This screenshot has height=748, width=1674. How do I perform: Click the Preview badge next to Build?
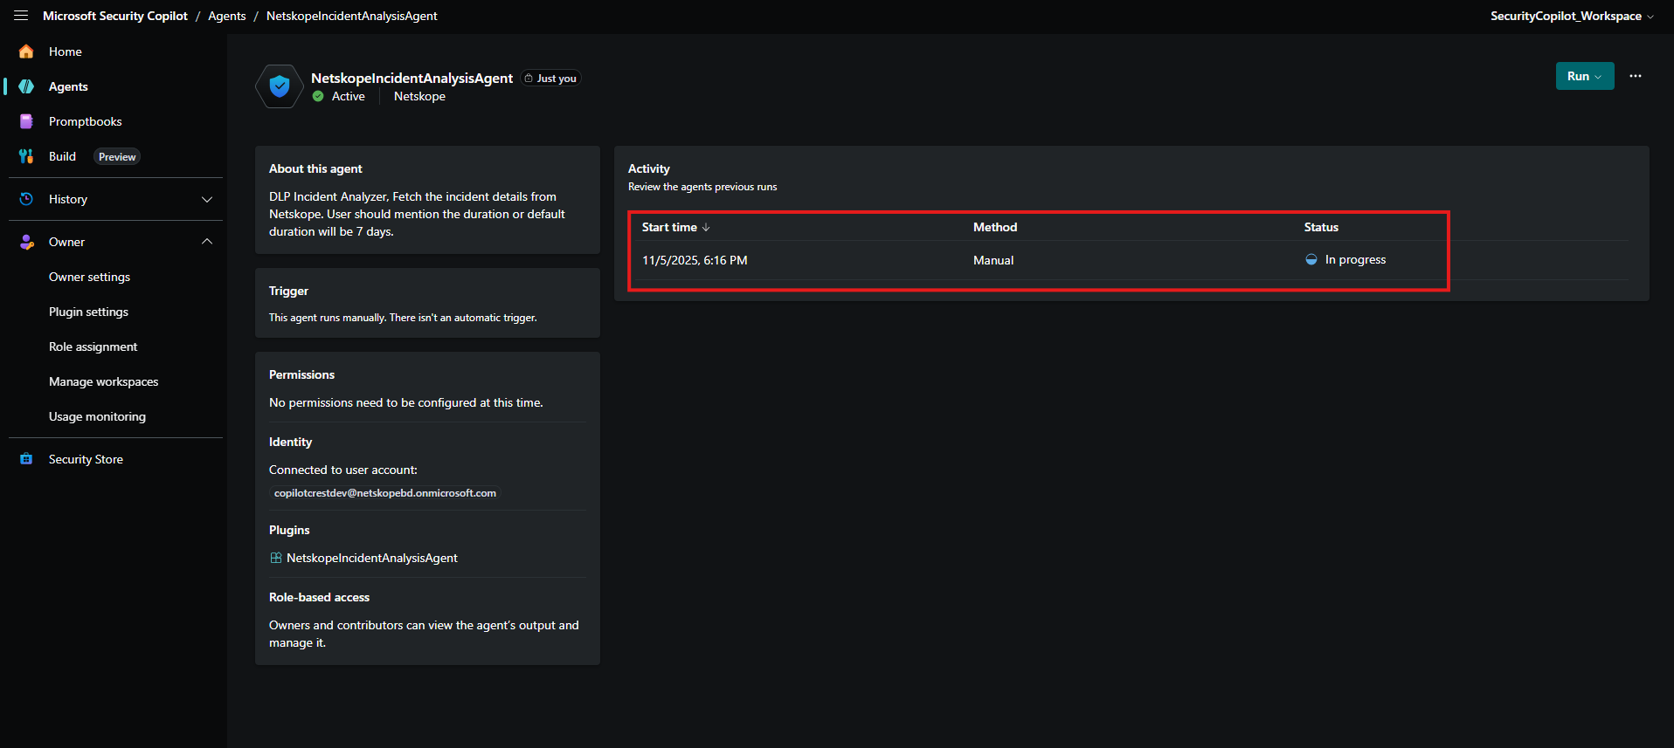[117, 157]
